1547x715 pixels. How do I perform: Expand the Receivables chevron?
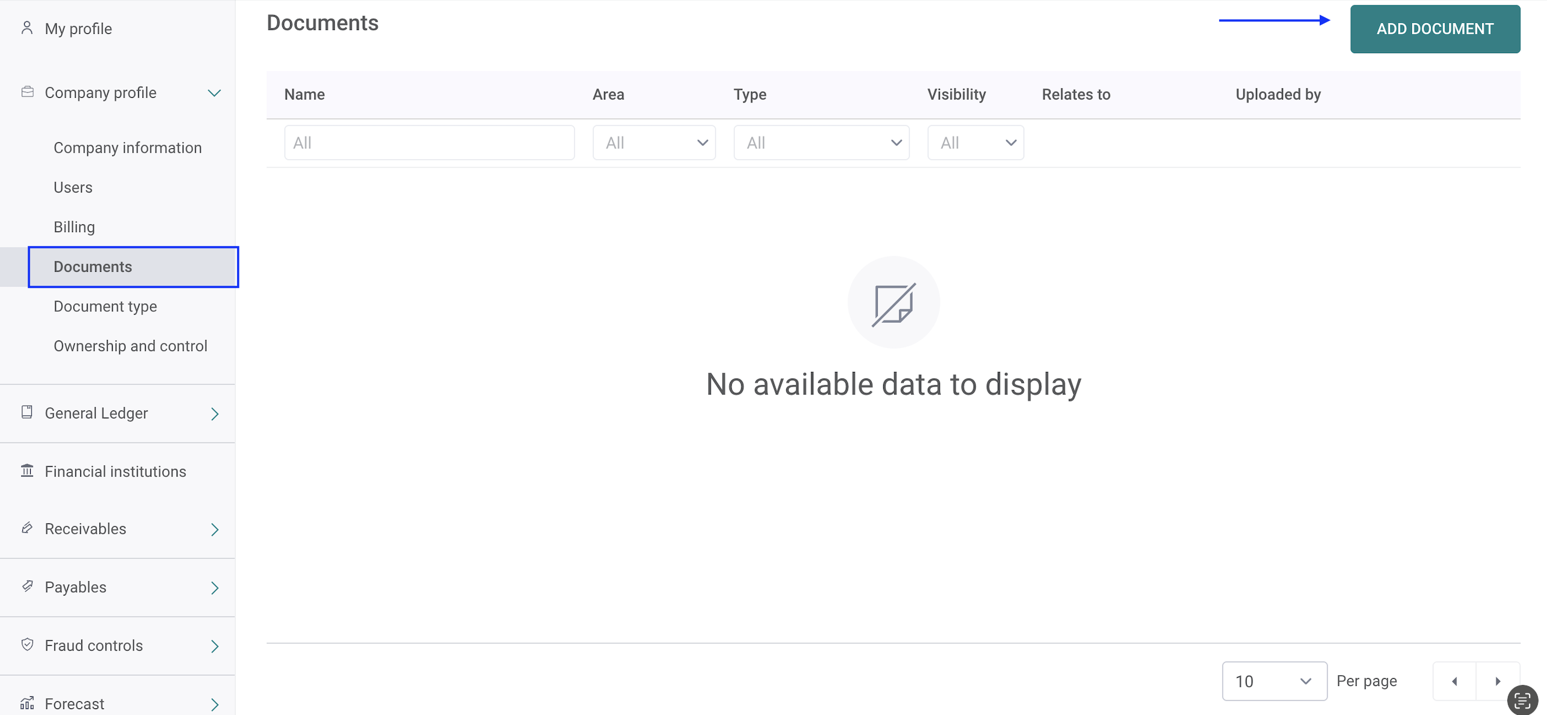(215, 529)
